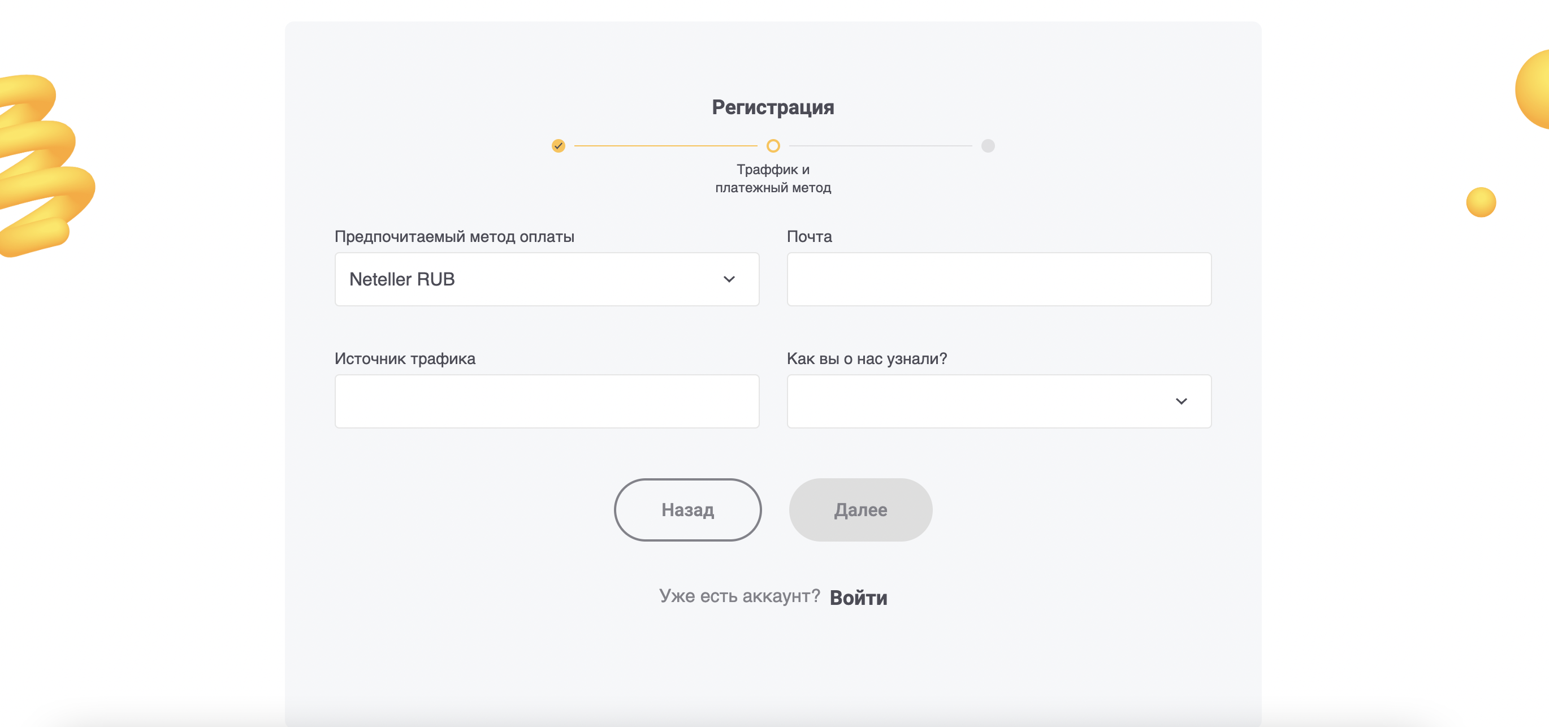The width and height of the screenshot is (1549, 727).
Task: Click the current second step circle
Action: pyautogui.click(x=773, y=145)
